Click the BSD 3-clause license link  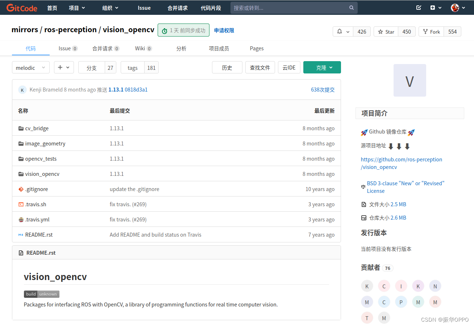(x=406, y=187)
